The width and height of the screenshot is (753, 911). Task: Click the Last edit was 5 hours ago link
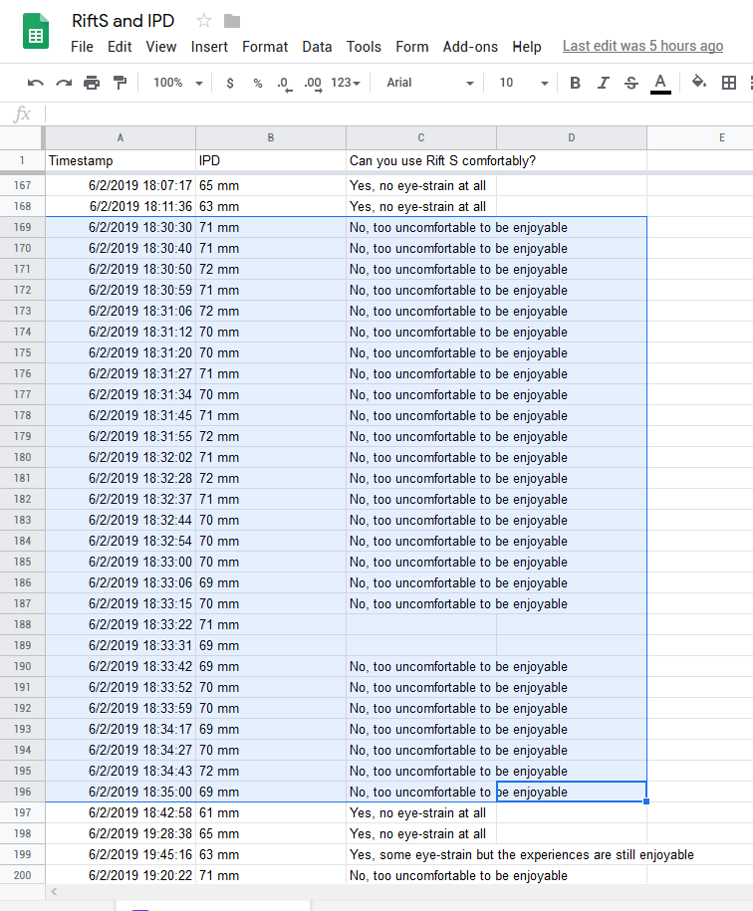642,46
